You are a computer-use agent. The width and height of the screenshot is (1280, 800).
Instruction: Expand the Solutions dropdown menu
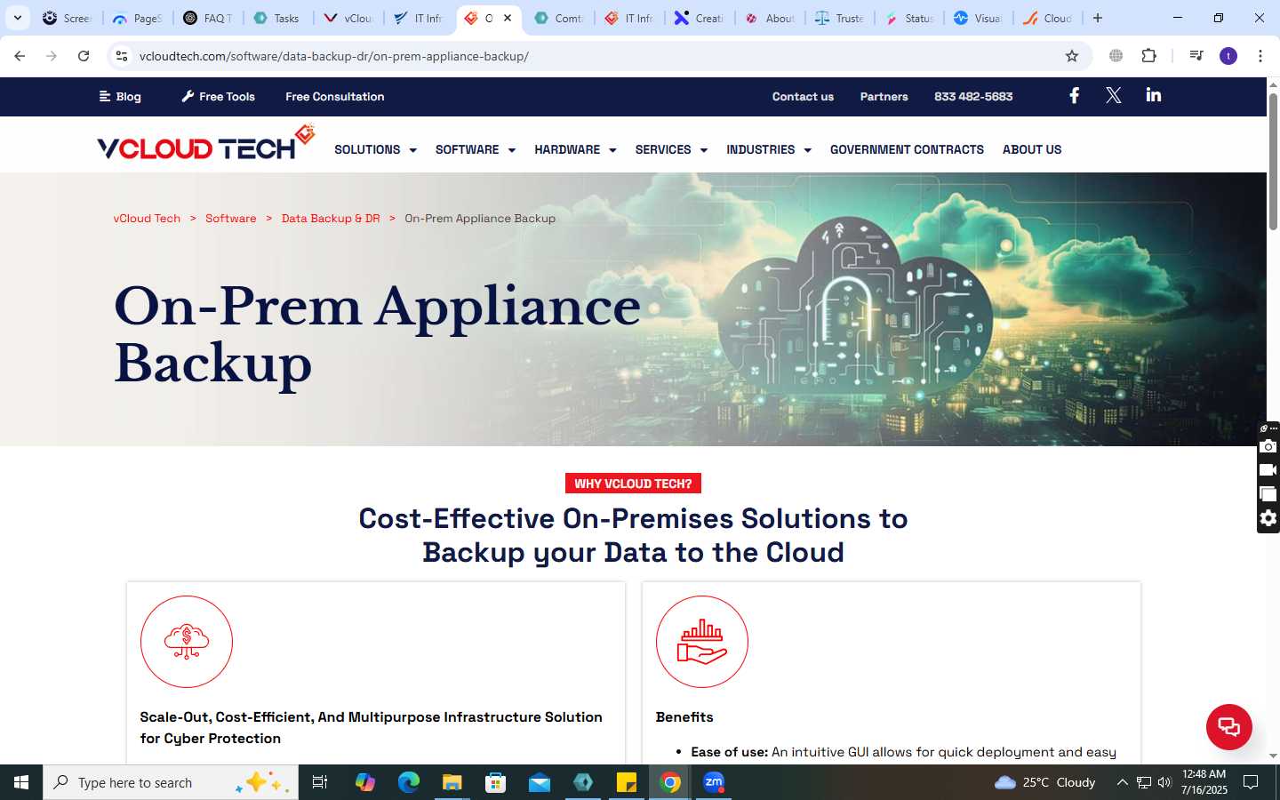pos(375,149)
